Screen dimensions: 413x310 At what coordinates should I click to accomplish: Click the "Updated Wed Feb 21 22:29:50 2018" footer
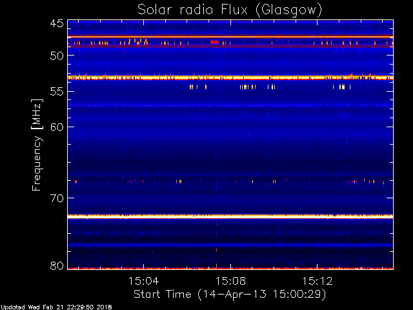tap(56, 307)
